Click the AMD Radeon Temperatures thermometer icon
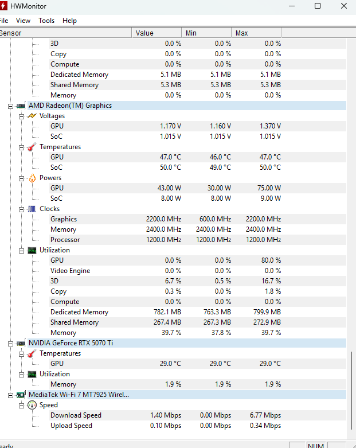 point(32,147)
